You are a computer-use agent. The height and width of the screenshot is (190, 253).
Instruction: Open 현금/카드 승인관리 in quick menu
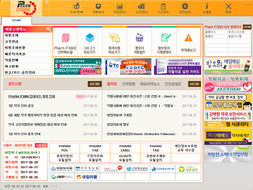28,72
